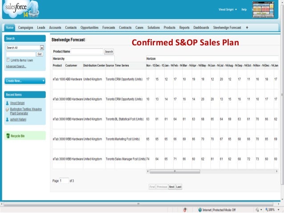Click the Customer column header

pos(71,65)
